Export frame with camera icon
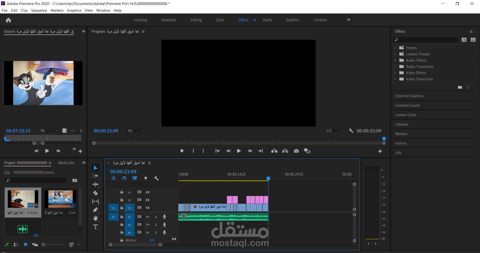 296,151
